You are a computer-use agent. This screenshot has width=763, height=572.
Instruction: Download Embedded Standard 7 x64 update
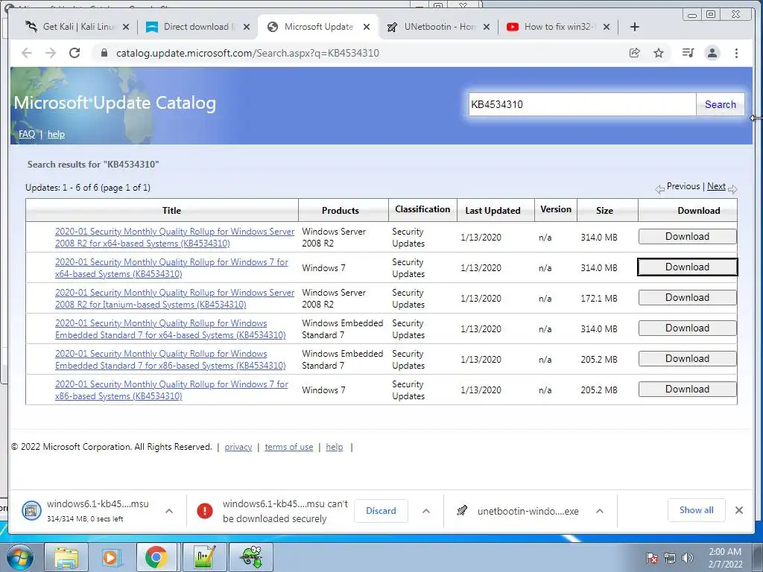(x=687, y=328)
